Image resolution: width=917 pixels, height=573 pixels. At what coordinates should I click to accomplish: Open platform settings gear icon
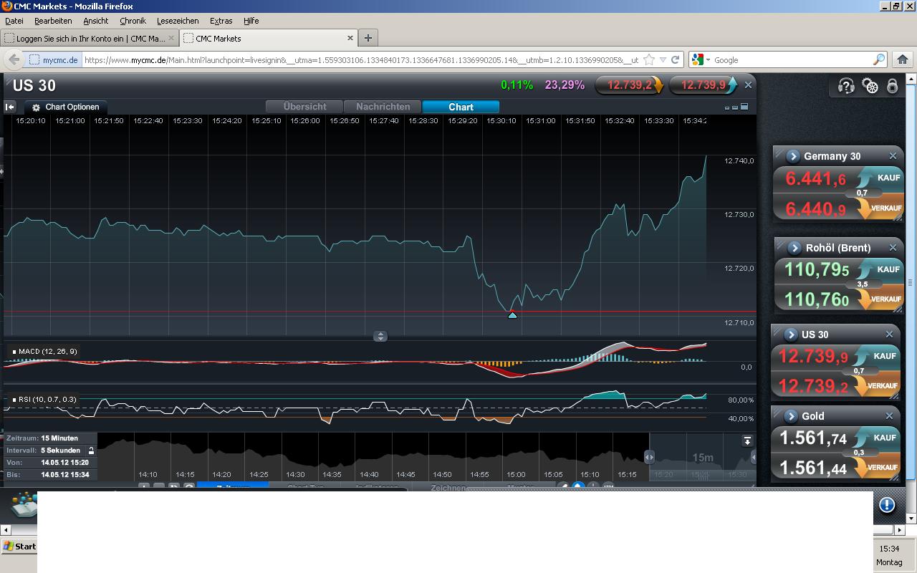click(870, 86)
